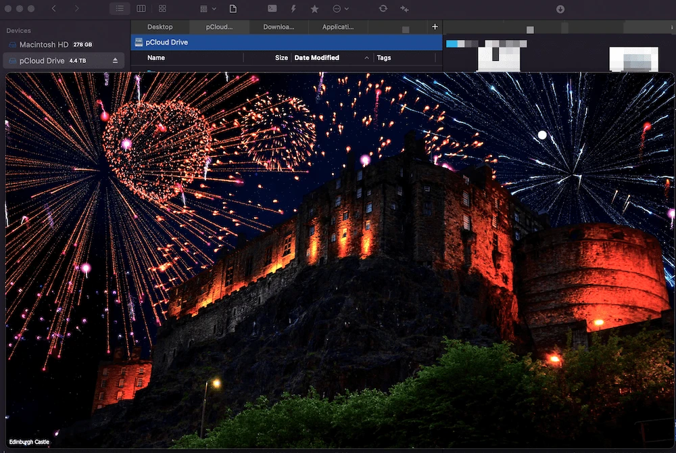Go back with the left chevron
Viewport: 676px width, 453px height.
tap(54, 9)
